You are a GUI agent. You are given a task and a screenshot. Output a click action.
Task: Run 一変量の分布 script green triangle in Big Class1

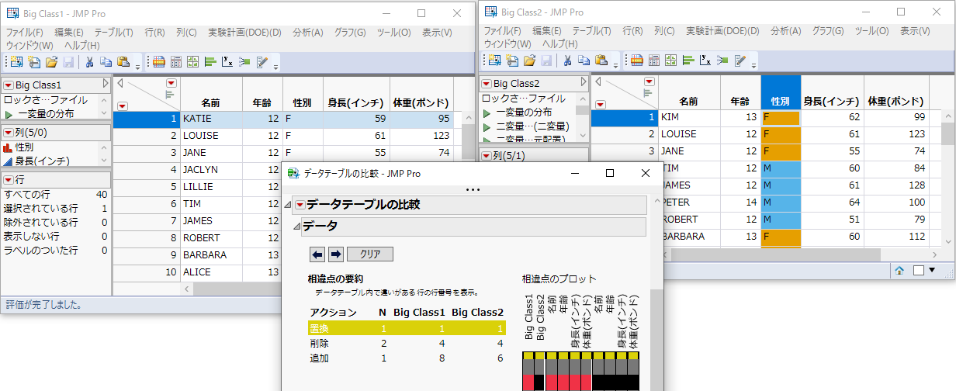[x=9, y=114]
